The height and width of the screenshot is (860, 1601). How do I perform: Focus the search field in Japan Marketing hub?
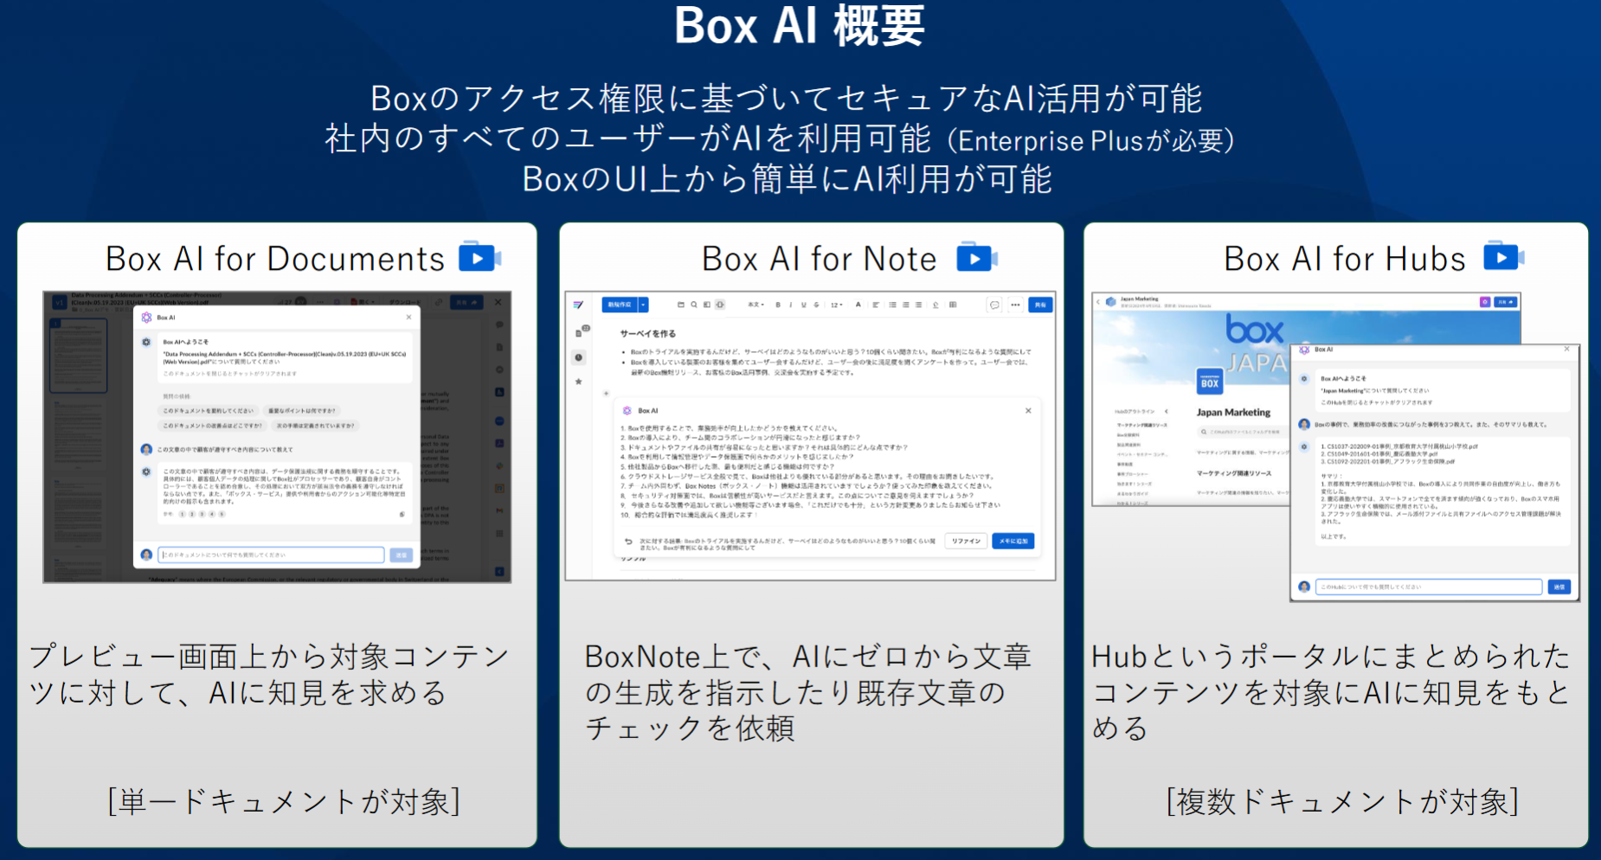click(1244, 432)
